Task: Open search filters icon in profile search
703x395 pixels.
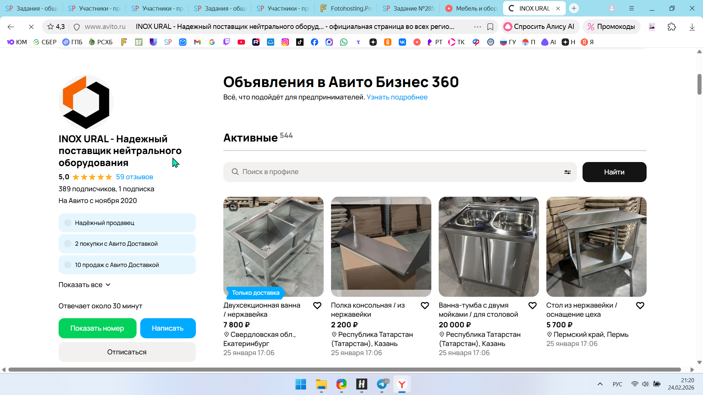Action: click(567, 172)
